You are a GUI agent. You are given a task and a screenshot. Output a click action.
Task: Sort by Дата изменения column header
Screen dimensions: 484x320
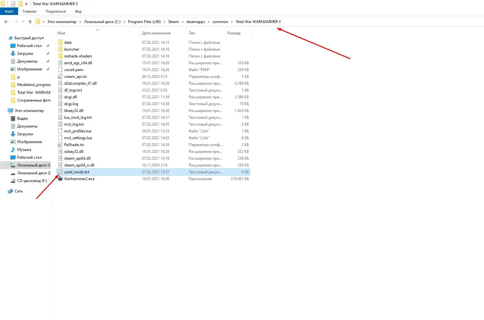(x=156, y=33)
